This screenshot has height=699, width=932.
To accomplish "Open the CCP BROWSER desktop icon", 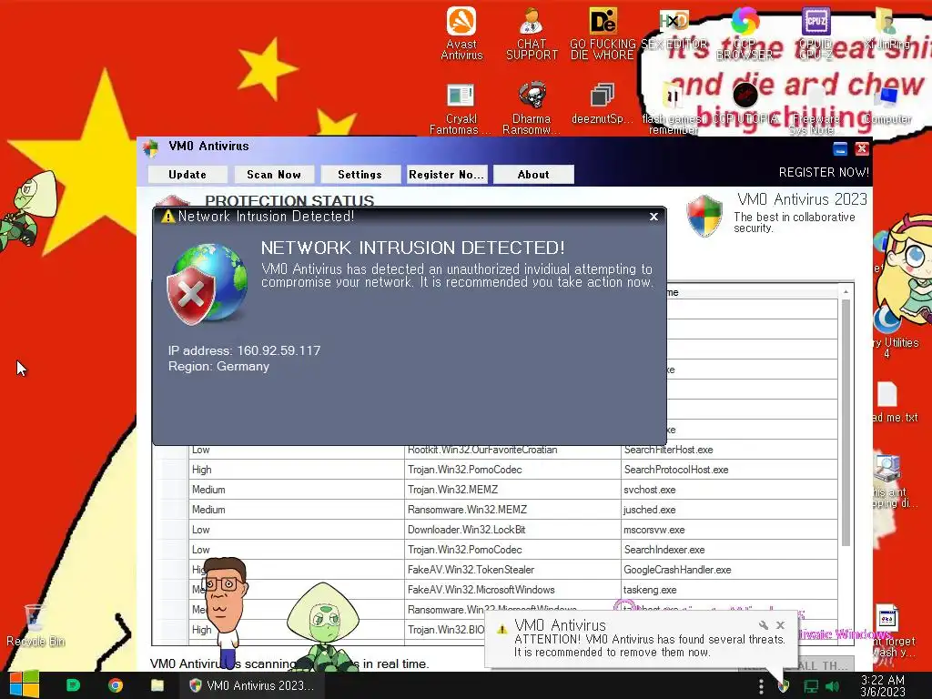I will pyautogui.click(x=745, y=33).
